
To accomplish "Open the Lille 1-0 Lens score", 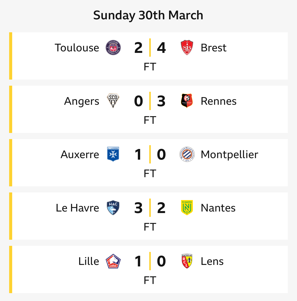I will (x=150, y=261).
